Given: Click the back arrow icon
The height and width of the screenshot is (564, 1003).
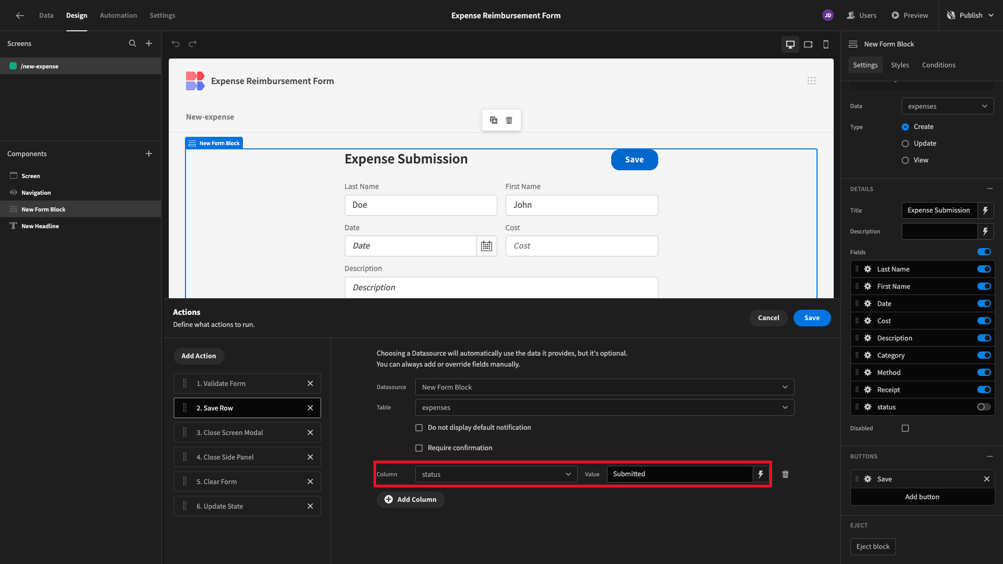Looking at the screenshot, I should coord(20,16).
